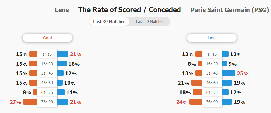The image size is (271, 113).
Task: Open the Goal pill button
Action: (x=47, y=38)
